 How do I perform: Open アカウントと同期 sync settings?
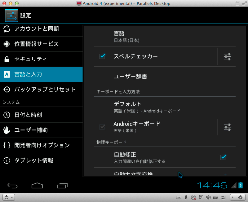41,29
